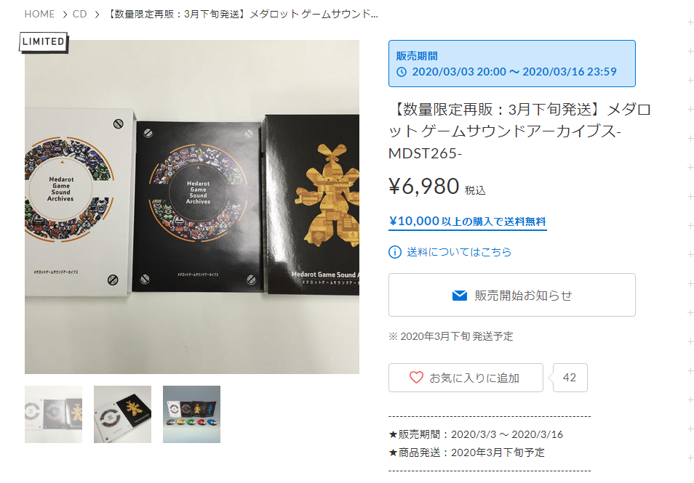Open the 送料についてはこちら link
The height and width of the screenshot is (483, 694).
coord(459,252)
